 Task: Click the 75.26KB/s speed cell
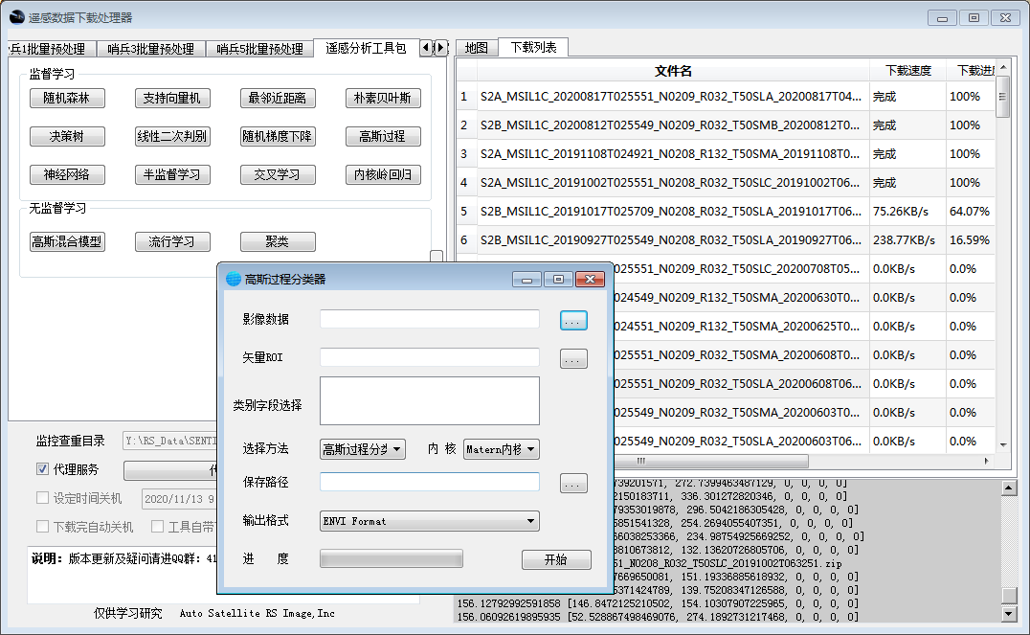click(x=907, y=211)
